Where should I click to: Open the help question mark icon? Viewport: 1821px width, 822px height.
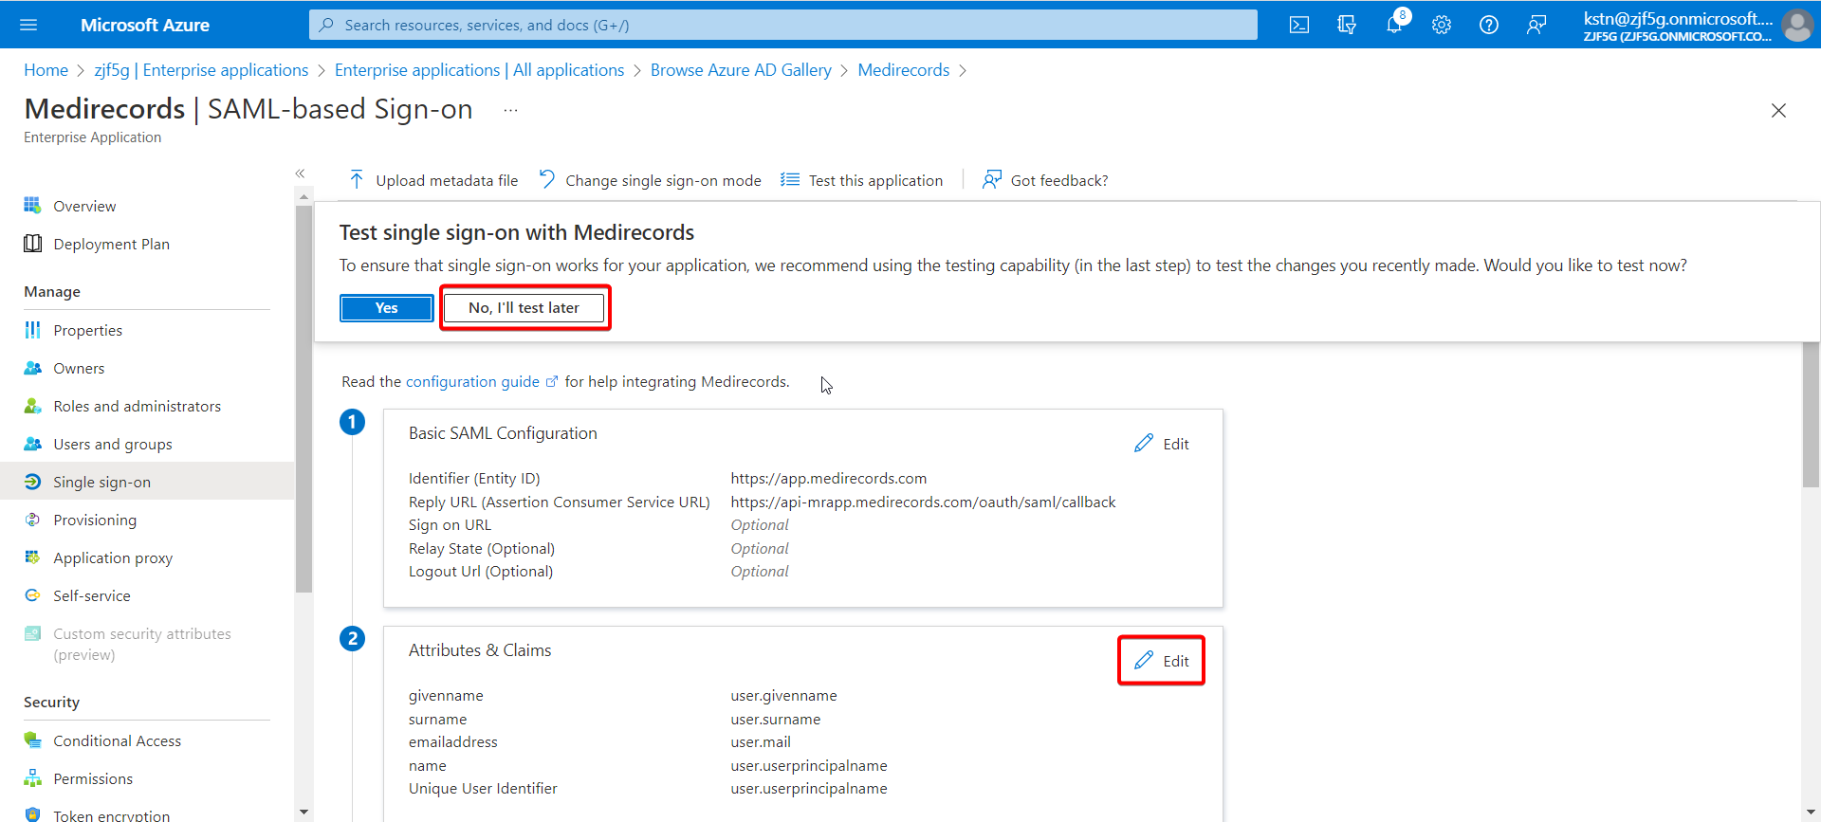click(x=1489, y=25)
